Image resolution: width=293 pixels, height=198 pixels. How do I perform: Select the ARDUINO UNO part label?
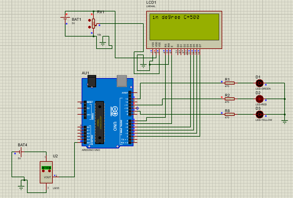(91, 150)
